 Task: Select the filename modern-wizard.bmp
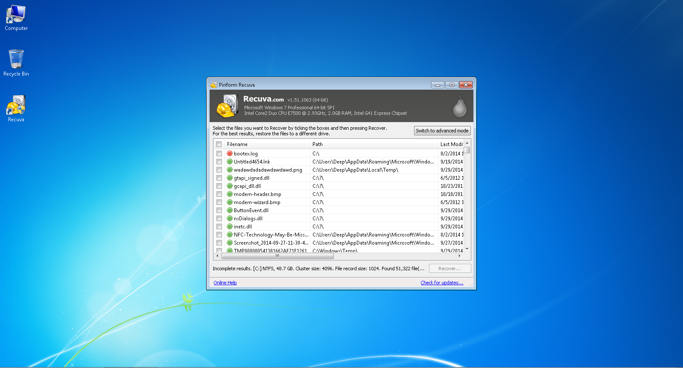pos(257,202)
